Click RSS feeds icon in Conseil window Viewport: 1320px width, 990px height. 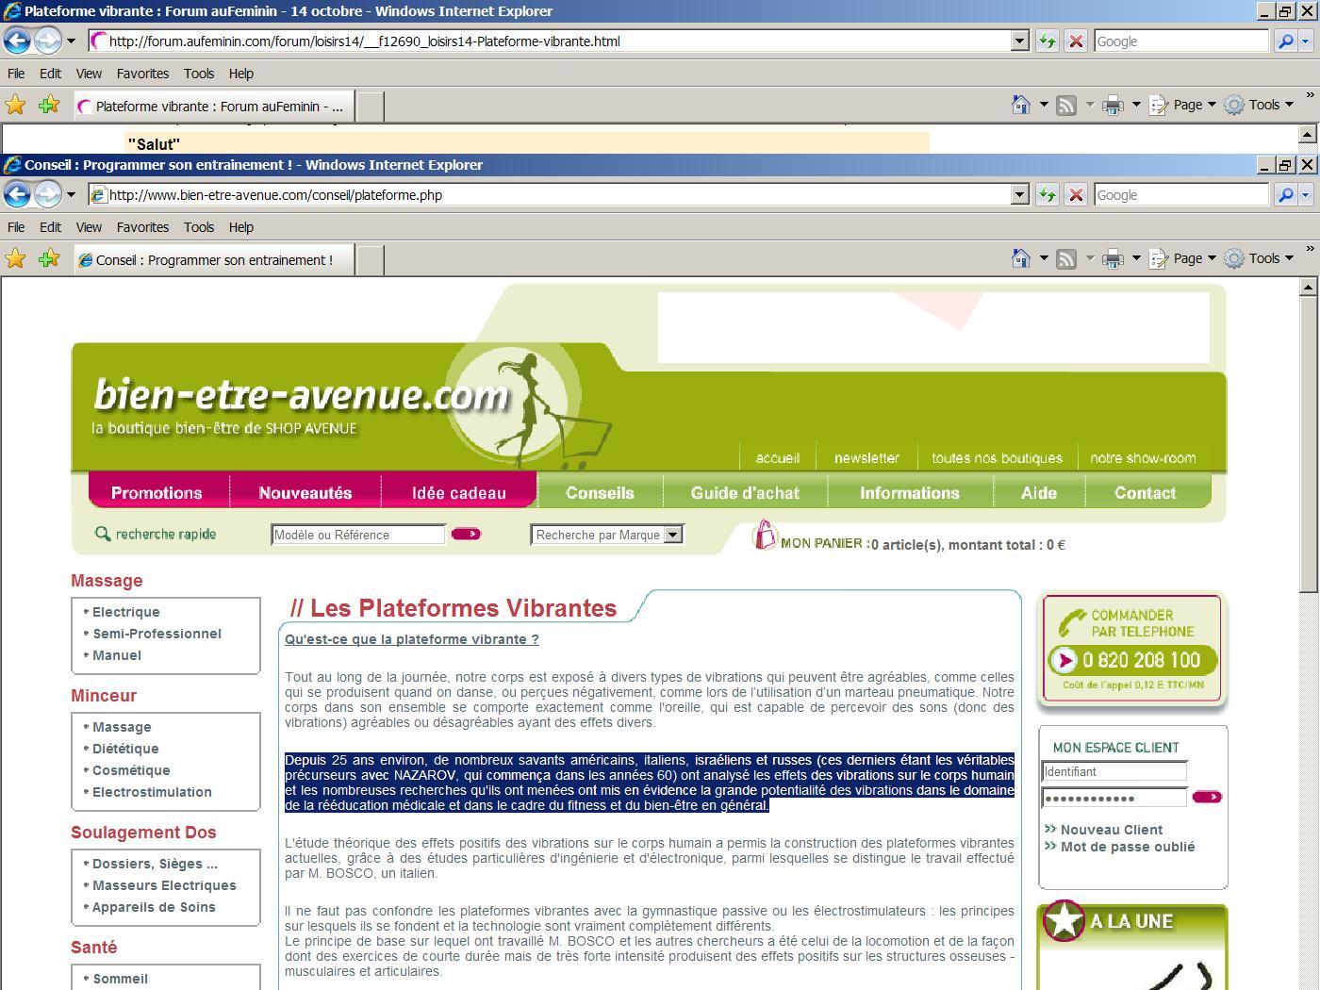[1066, 258]
